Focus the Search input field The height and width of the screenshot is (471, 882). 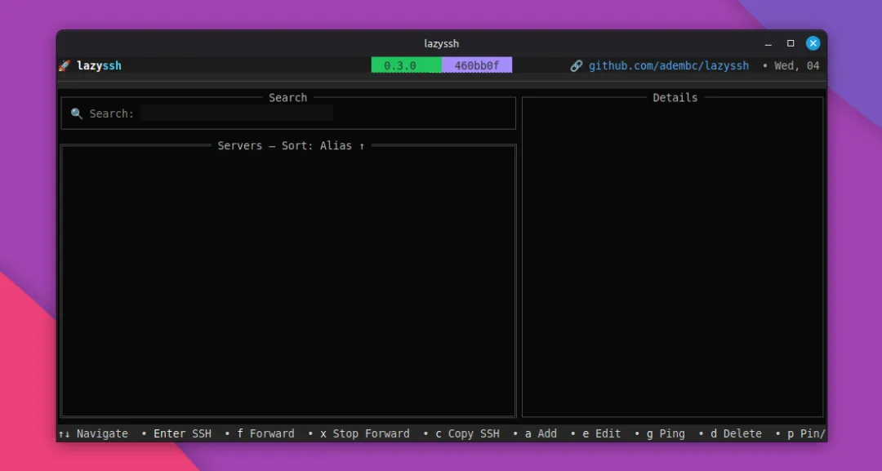pyautogui.click(x=237, y=113)
